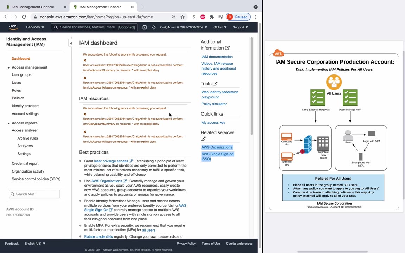
Task: Collapse the Access management section
Action: [x=8, y=67]
